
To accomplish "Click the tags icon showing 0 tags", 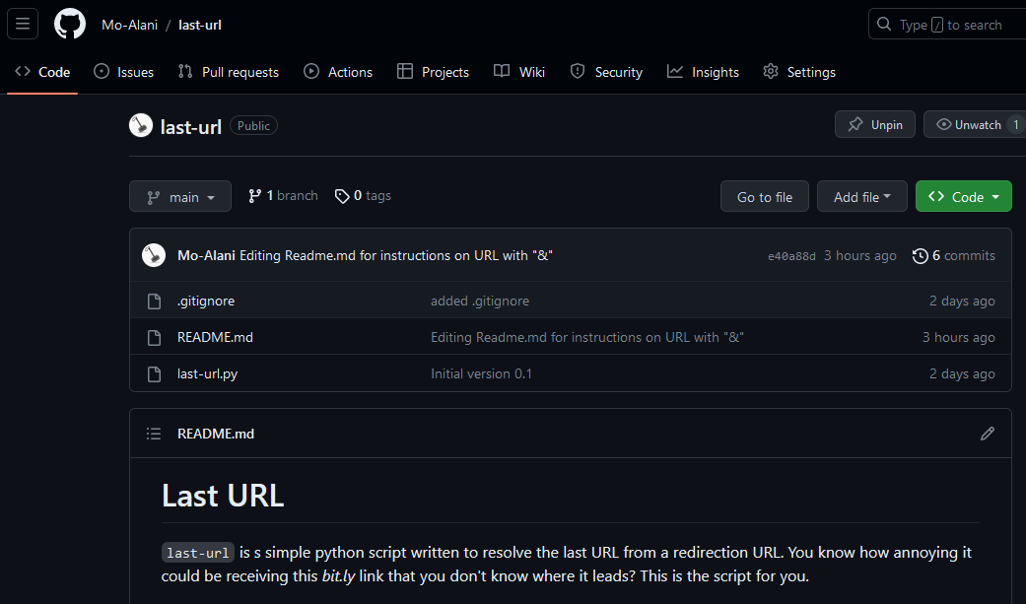I will coord(342,196).
